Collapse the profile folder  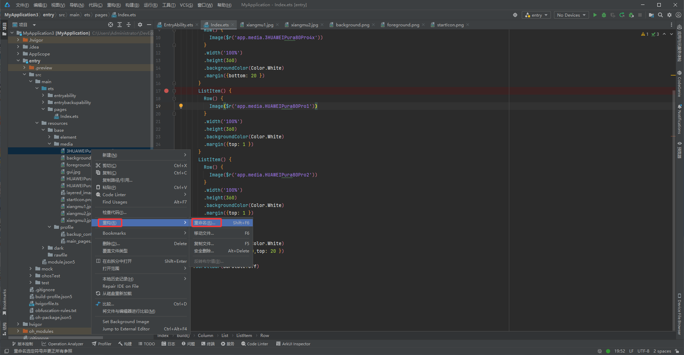tap(49, 227)
